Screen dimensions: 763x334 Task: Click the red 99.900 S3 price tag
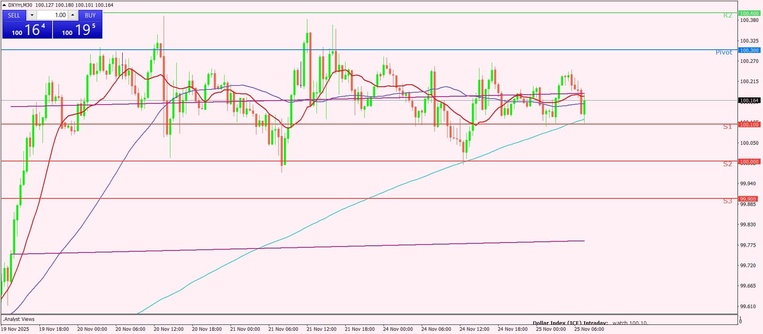749,199
